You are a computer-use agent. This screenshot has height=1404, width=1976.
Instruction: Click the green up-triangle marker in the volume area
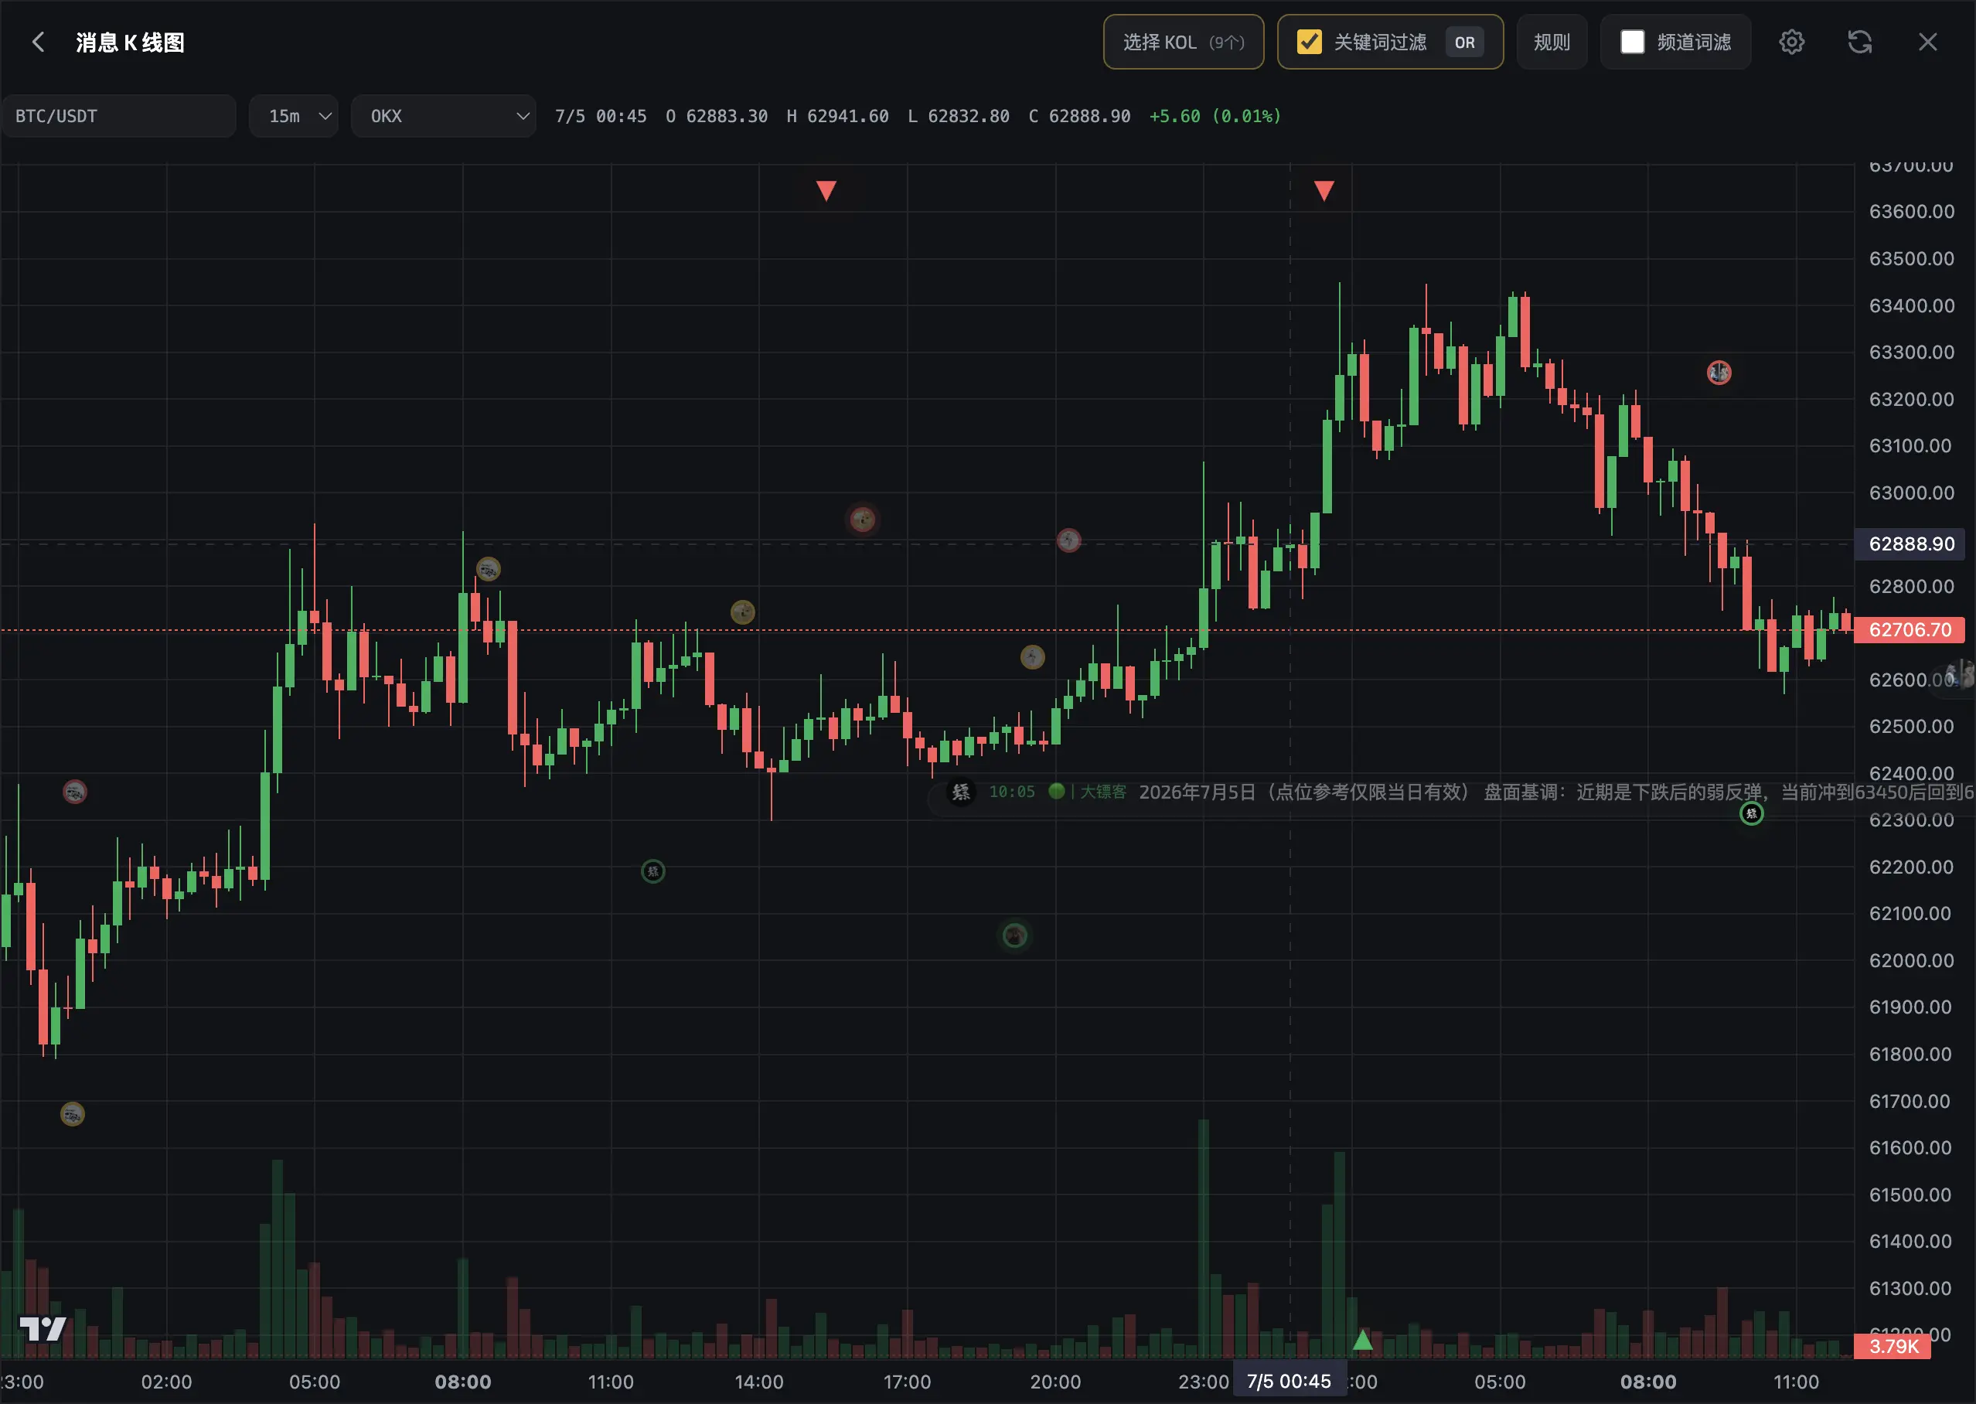1363,1340
